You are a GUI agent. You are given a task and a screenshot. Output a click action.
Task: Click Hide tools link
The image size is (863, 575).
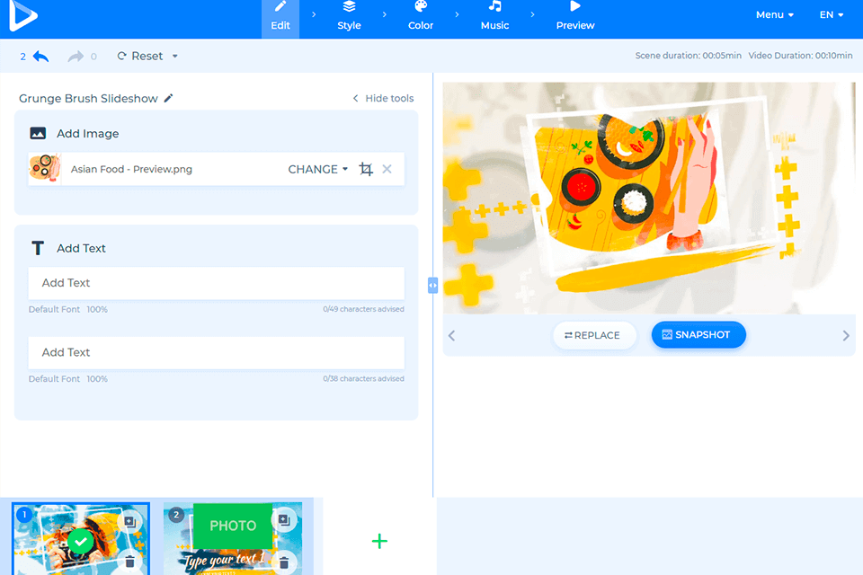[383, 98]
